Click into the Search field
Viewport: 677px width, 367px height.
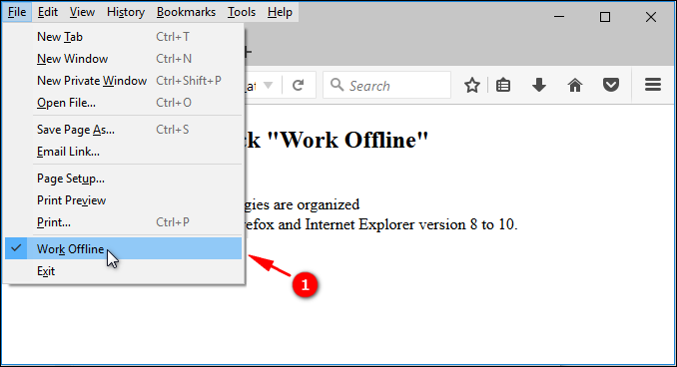386,85
